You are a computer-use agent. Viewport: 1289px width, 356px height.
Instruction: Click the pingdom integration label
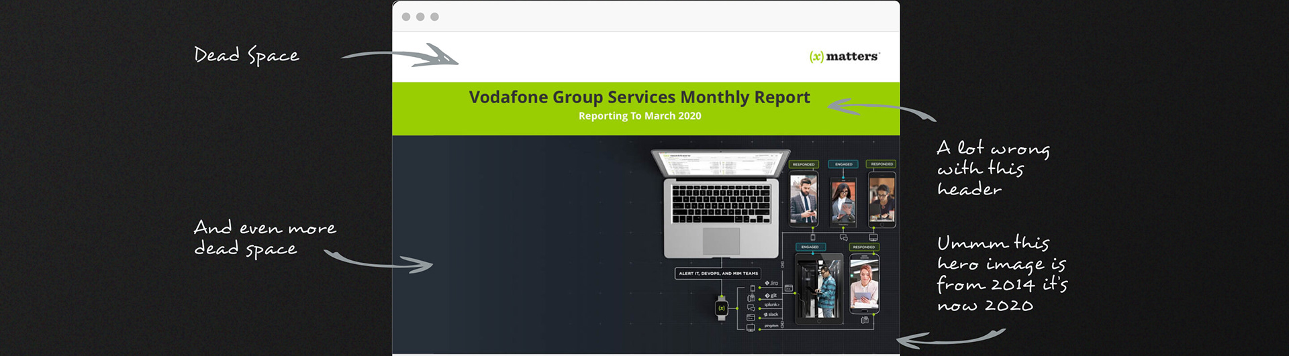[771, 326]
